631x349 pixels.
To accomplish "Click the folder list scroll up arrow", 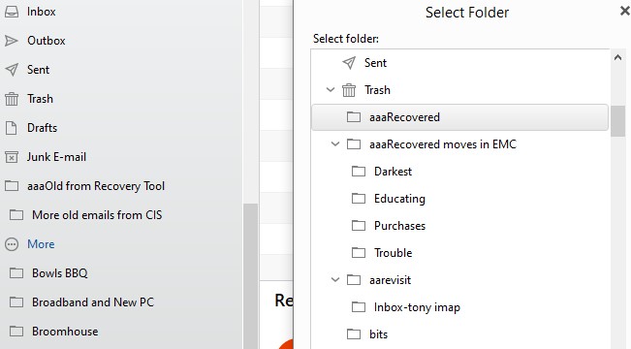I will (617, 57).
